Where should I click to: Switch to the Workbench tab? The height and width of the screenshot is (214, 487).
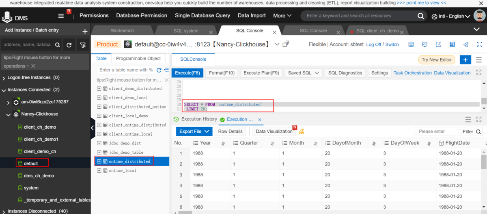(x=122, y=31)
